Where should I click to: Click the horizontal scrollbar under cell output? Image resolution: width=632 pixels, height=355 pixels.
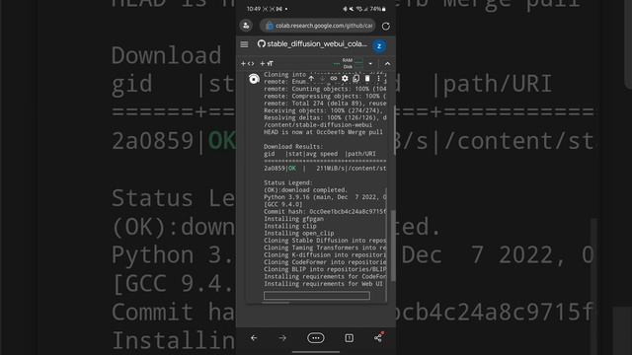tap(276, 303)
